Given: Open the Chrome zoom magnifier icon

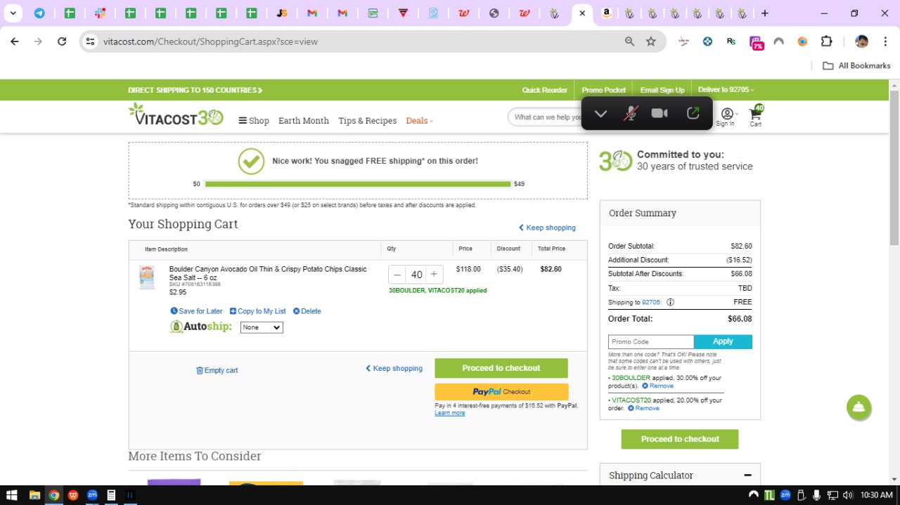Looking at the screenshot, I should (x=629, y=41).
